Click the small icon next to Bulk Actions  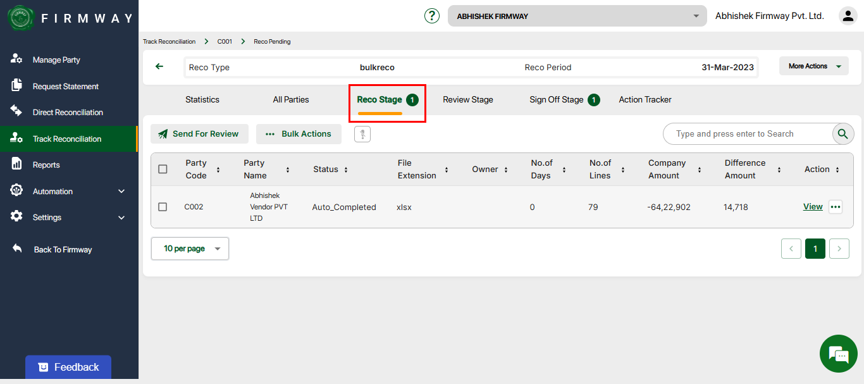(x=362, y=134)
